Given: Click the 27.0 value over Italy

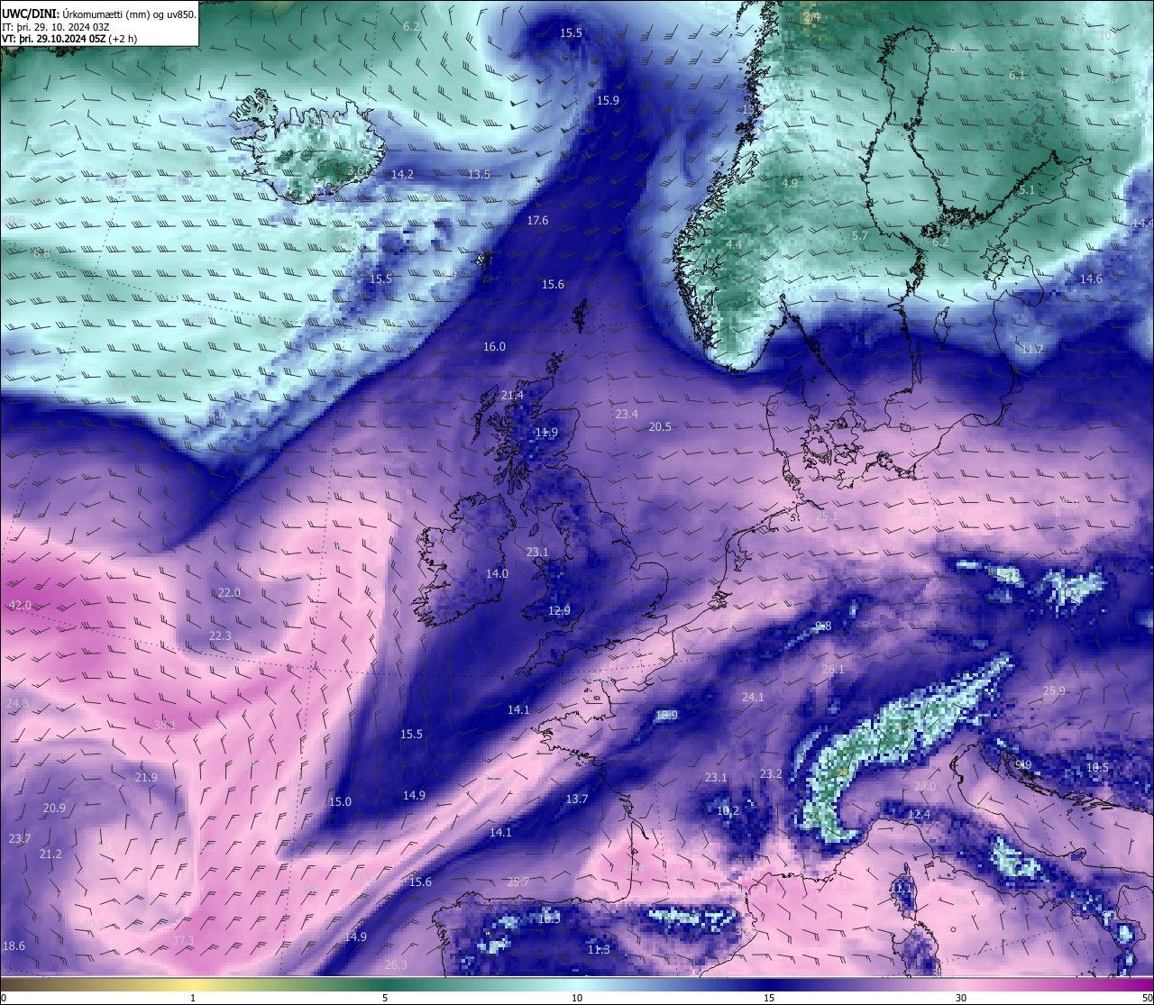Looking at the screenshot, I should point(925,786).
